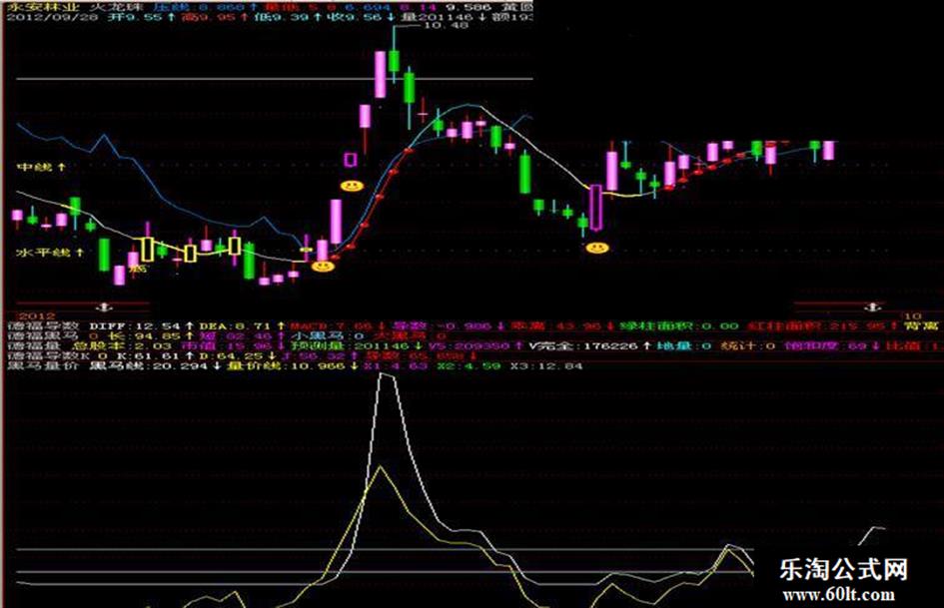Click the 10.48 high price label
944x608 pixels.
point(447,26)
